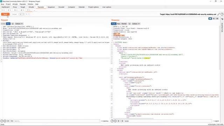224x126 pixels.
Task: Open the Response Actions dropdown
Action: pyautogui.click(x=136, y=24)
